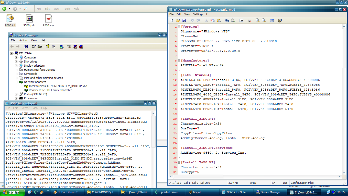This screenshot has width=348, height=196.
Task: Copy selection with Notepad2-mod's Copy icon
Action: (x=212, y=20)
